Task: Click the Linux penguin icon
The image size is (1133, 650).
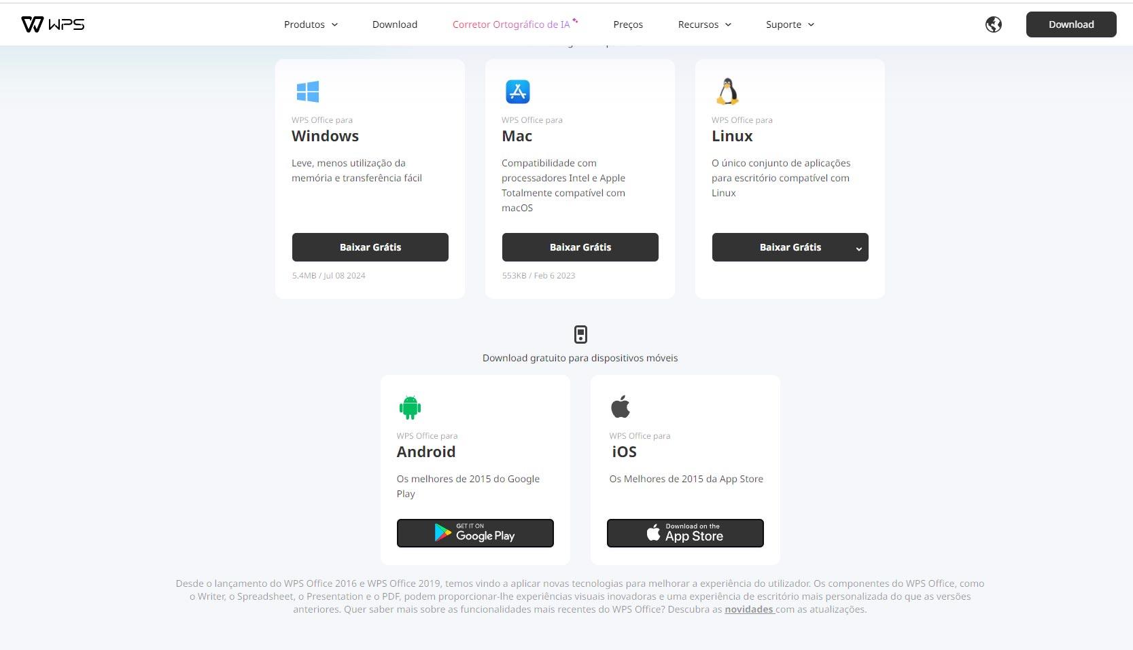Action: click(x=727, y=91)
